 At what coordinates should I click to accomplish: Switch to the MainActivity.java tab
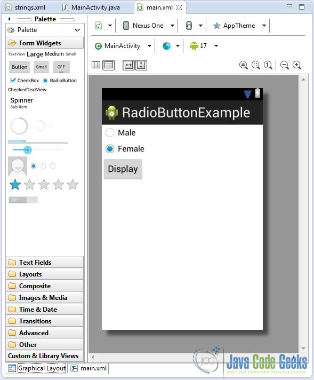coord(91,7)
